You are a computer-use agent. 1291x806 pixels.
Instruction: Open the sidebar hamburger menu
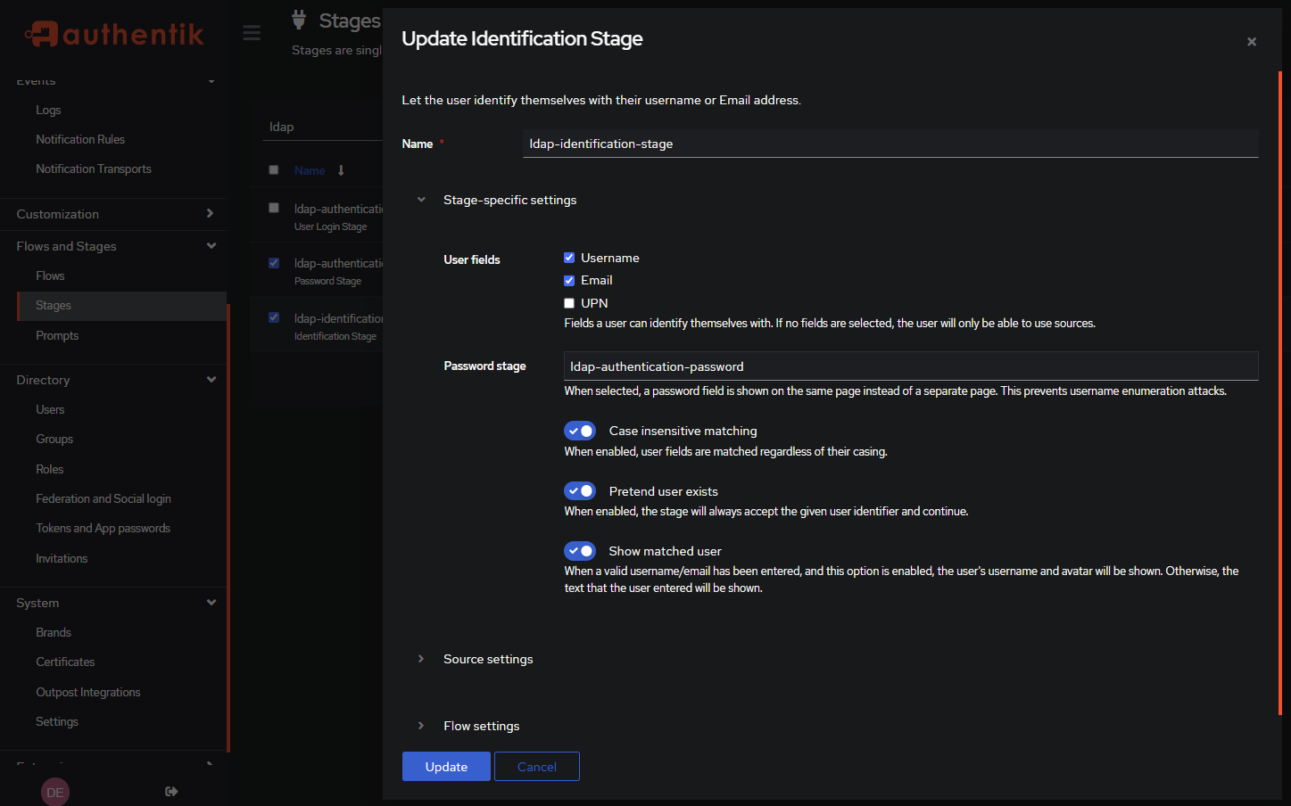click(x=251, y=32)
